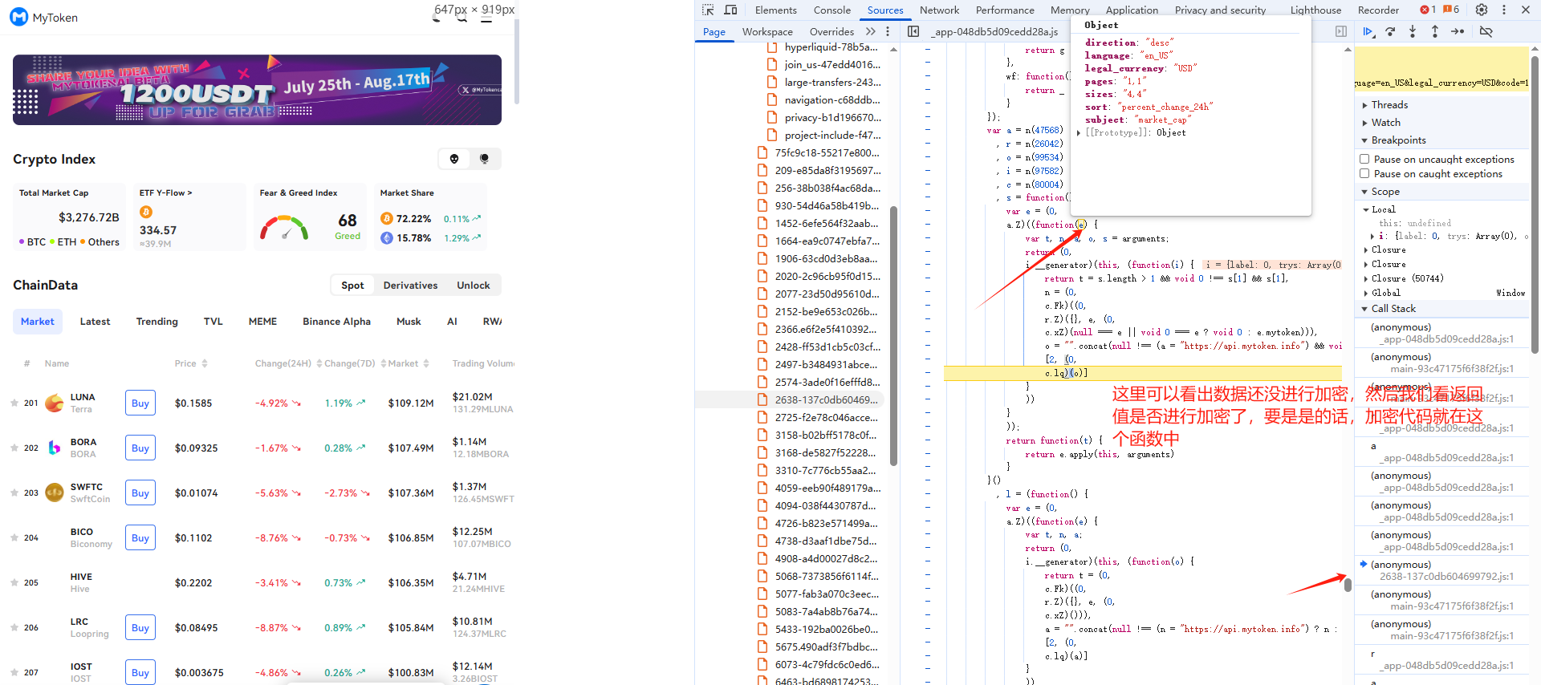The image size is (1541, 685).
Task: Show more navigator tabs with double chevron
Action: coord(871,31)
